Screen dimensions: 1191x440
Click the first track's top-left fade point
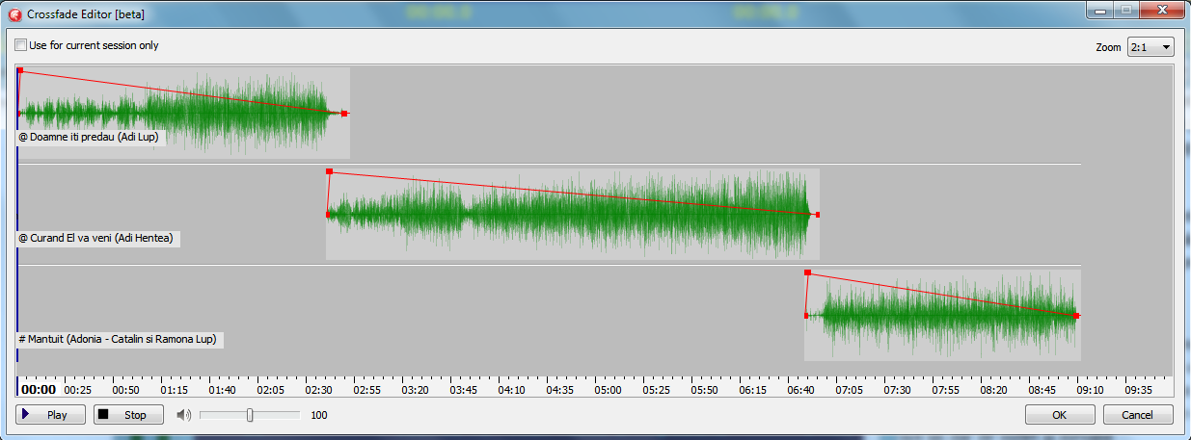click(20, 70)
